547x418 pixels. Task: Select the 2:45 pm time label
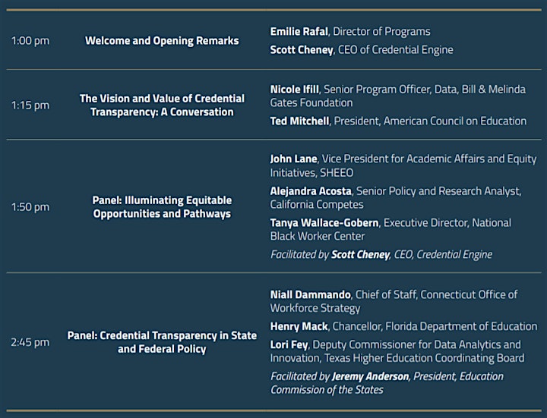(30, 342)
